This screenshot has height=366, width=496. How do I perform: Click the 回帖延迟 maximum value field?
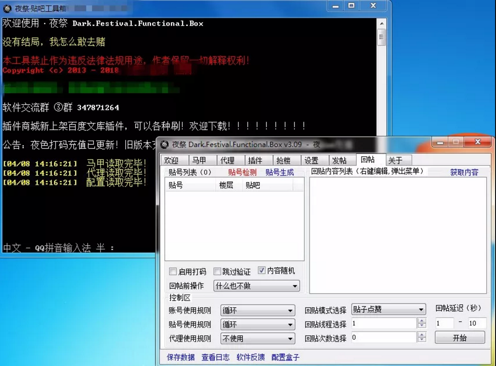[x=477, y=323]
